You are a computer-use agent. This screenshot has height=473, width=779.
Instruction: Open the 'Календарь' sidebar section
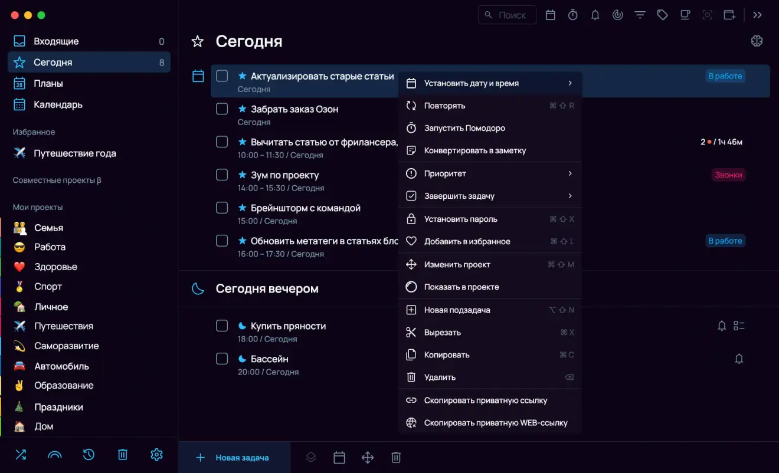pyautogui.click(x=58, y=104)
